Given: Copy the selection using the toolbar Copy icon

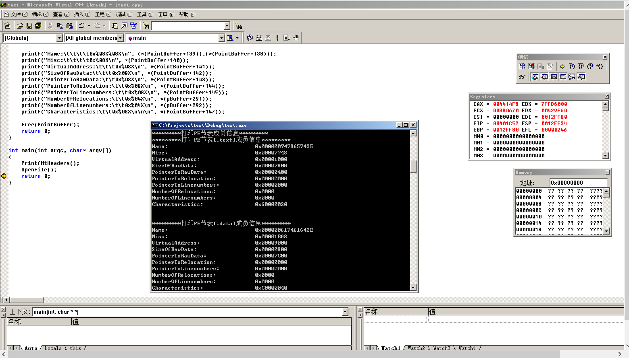Looking at the screenshot, I should (60, 26).
